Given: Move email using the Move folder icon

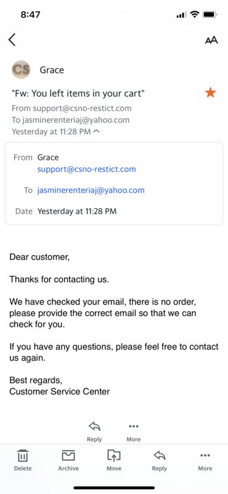Looking at the screenshot, I should (x=114, y=460).
